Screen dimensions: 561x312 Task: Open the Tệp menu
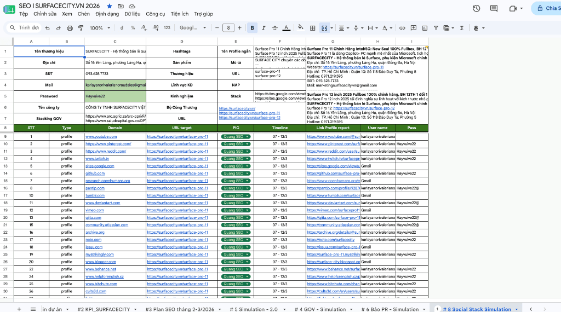(x=24, y=14)
